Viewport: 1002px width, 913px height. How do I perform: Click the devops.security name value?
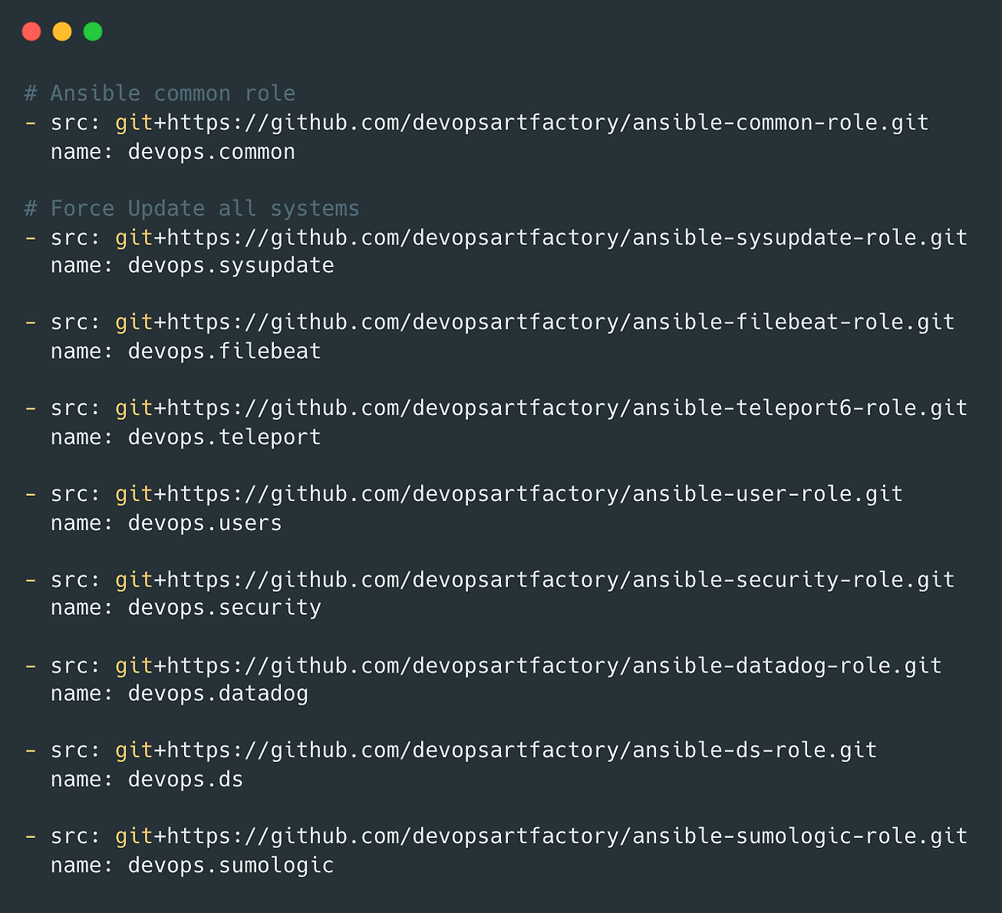point(225,608)
